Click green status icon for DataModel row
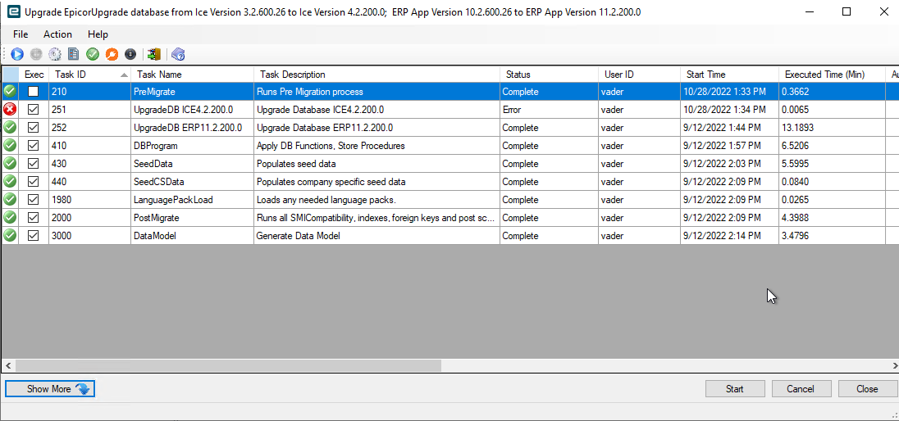This screenshot has width=899, height=421. pyautogui.click(x=10, y=235)
